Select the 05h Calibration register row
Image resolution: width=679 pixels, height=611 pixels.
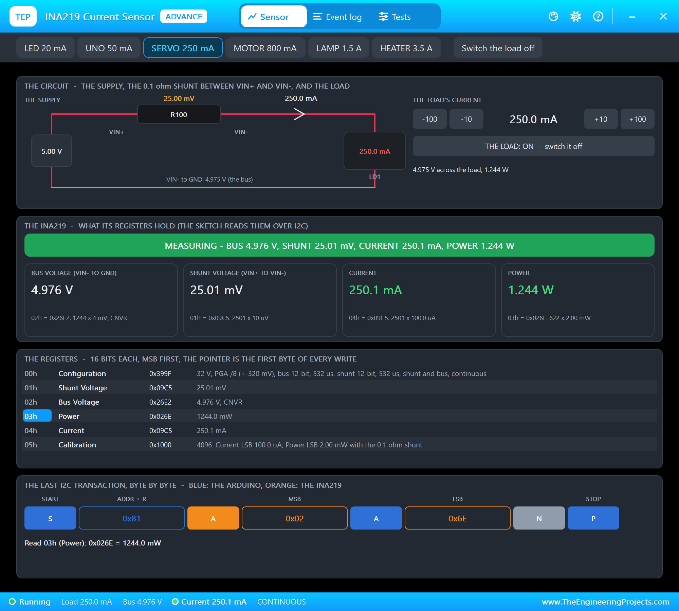(340, 445)
